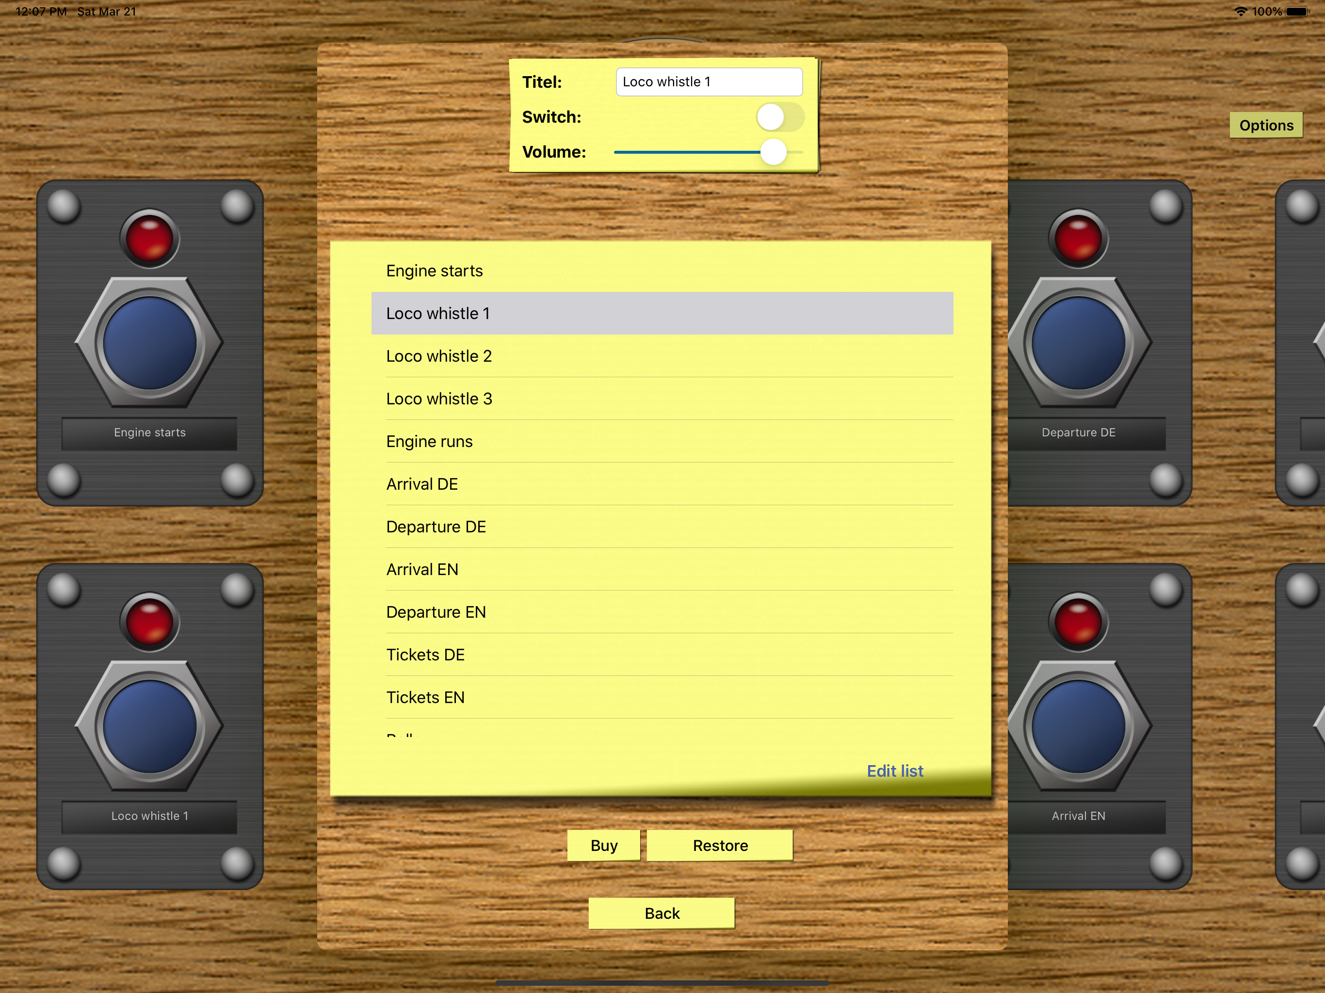1325x993 pixels.
Task: Toggle the Switch option on
Action: point(779,117)
